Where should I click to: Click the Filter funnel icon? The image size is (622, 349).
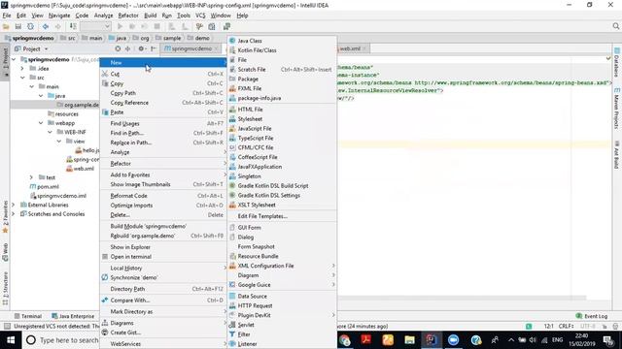[x=232, y=334]
